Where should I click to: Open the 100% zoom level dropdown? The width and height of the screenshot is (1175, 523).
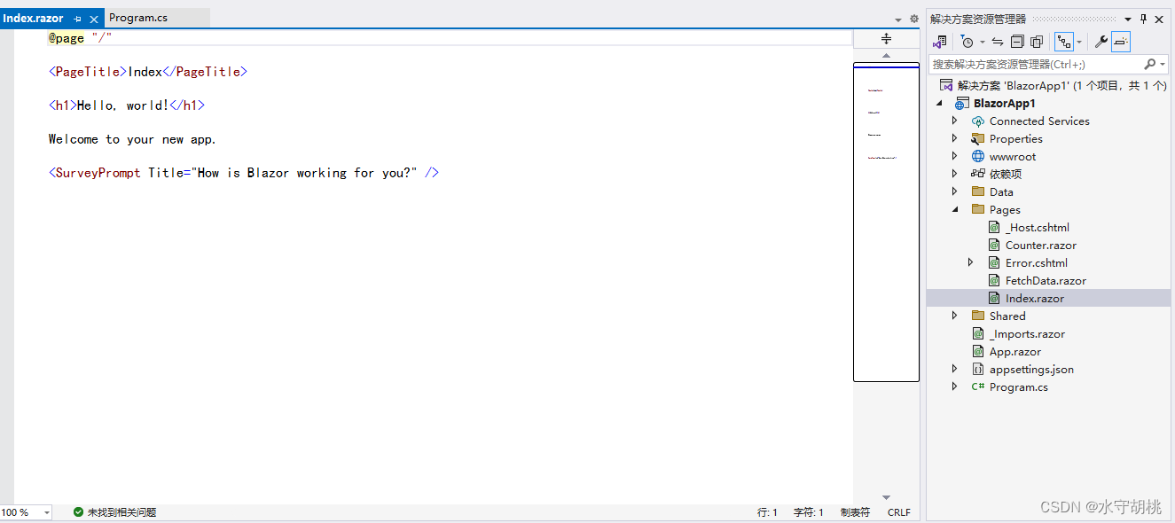[x=27, y=511]
